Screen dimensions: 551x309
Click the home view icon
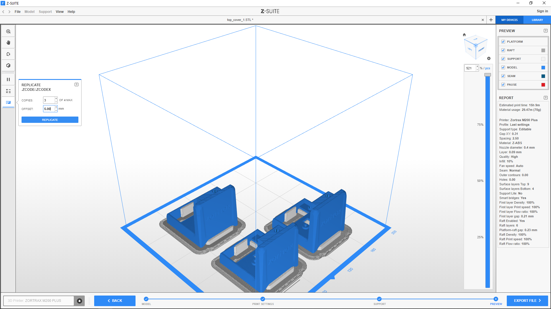tap(464, 35)
